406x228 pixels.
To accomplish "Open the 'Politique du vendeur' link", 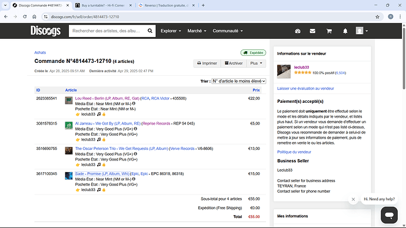I will (294, 152).
